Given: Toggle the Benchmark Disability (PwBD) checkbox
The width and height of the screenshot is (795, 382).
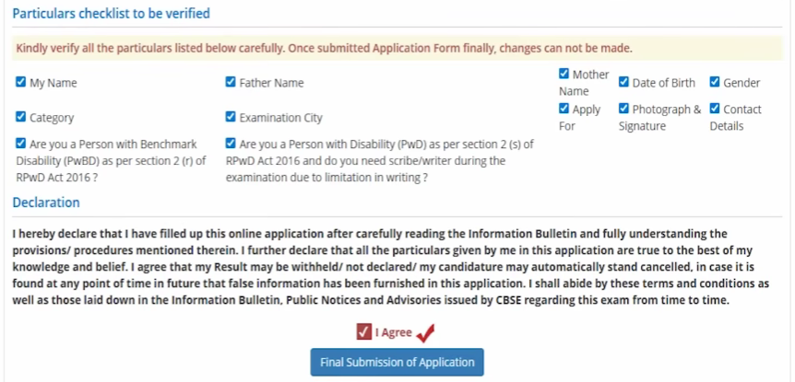Looking at the screenshot, I should tap(21, 144).
